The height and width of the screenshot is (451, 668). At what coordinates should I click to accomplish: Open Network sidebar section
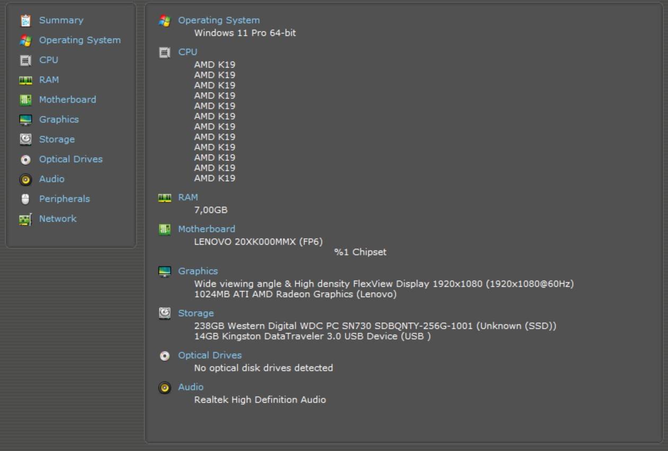tap(57, 219)
